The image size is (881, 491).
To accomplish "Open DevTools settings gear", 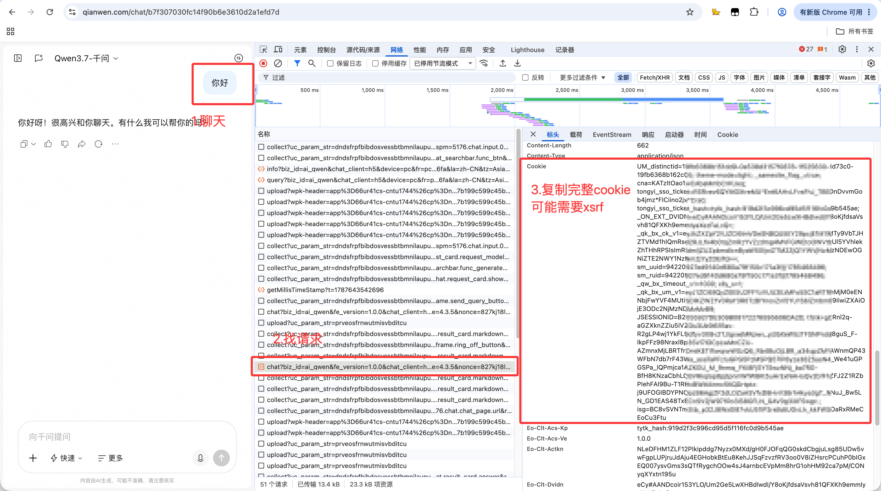I will (842, 49).
